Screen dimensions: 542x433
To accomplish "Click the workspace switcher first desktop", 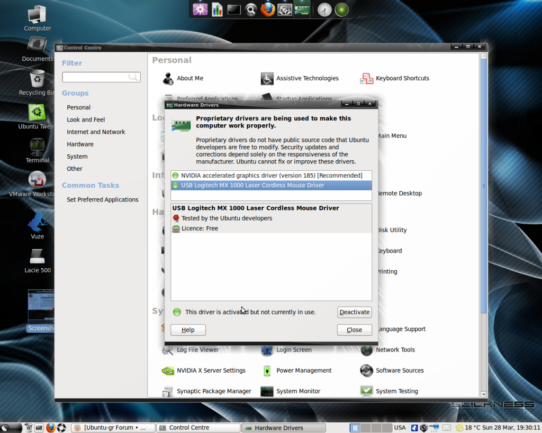I will (355, 428).
